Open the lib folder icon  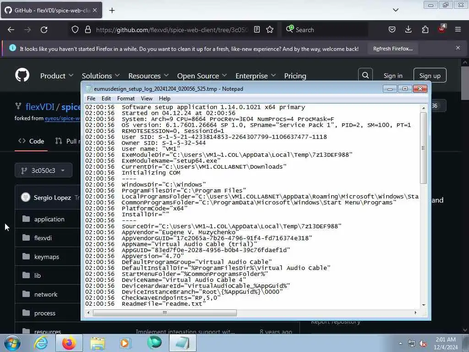[26, 275]
